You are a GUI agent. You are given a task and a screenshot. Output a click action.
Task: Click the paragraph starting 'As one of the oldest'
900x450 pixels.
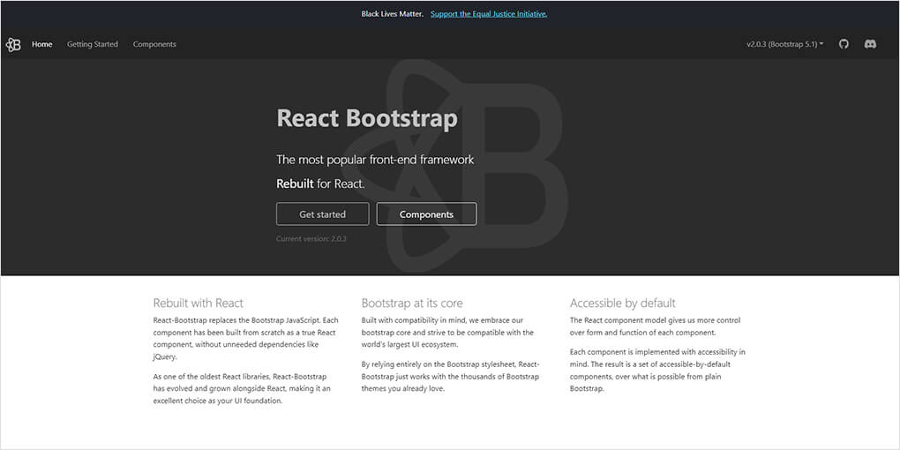(241, 388)
